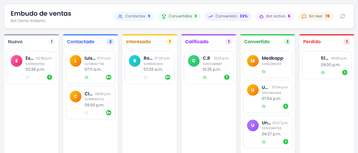Screen dimensions: 358x153
Task: Click the 10:25 p.m. time on C.R card
Action: point(212,69)
